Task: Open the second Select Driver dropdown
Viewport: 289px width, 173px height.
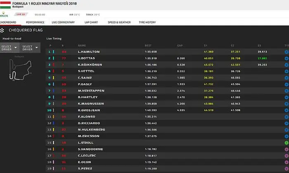Action: click(x=30, y=48)
